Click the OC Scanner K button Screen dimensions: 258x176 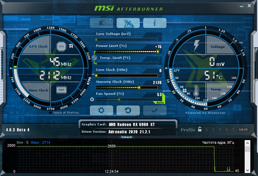(x=102, y=23)
